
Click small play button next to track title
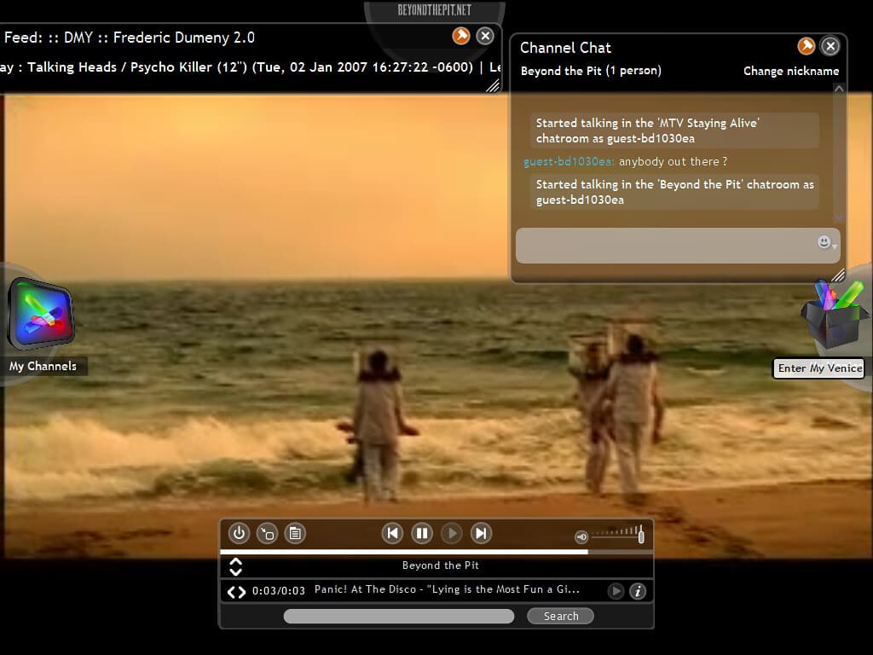point(616,591)
